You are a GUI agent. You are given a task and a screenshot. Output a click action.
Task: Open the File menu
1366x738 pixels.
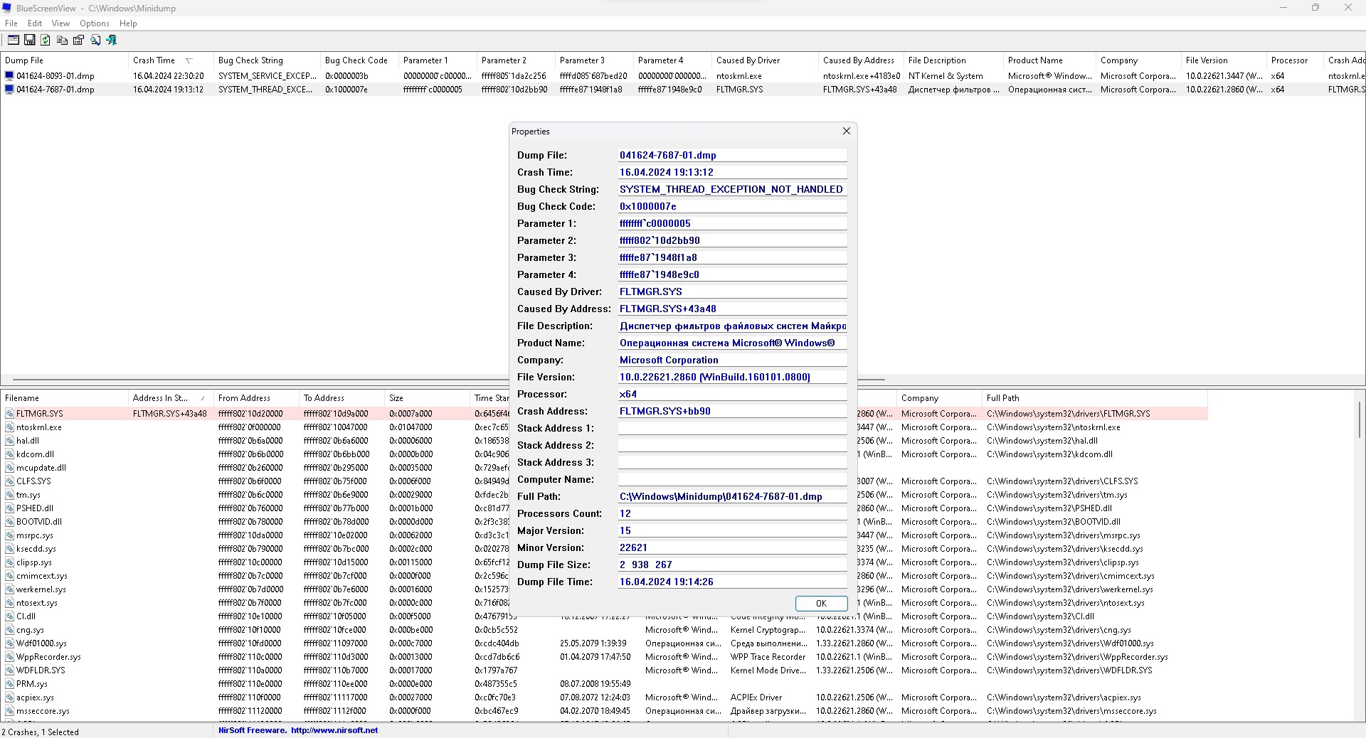pos(11,23)
